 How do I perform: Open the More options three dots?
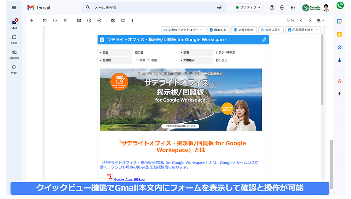tap(133, 20)
